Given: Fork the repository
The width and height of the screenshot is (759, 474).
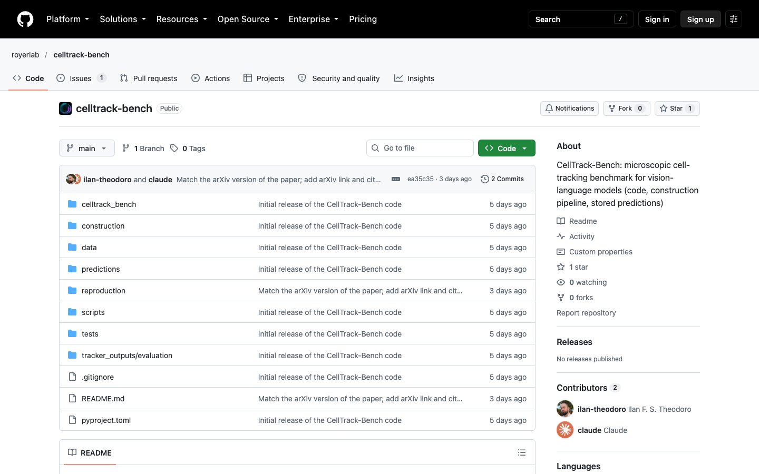Looking at the screenshot, I should [626, 108].
